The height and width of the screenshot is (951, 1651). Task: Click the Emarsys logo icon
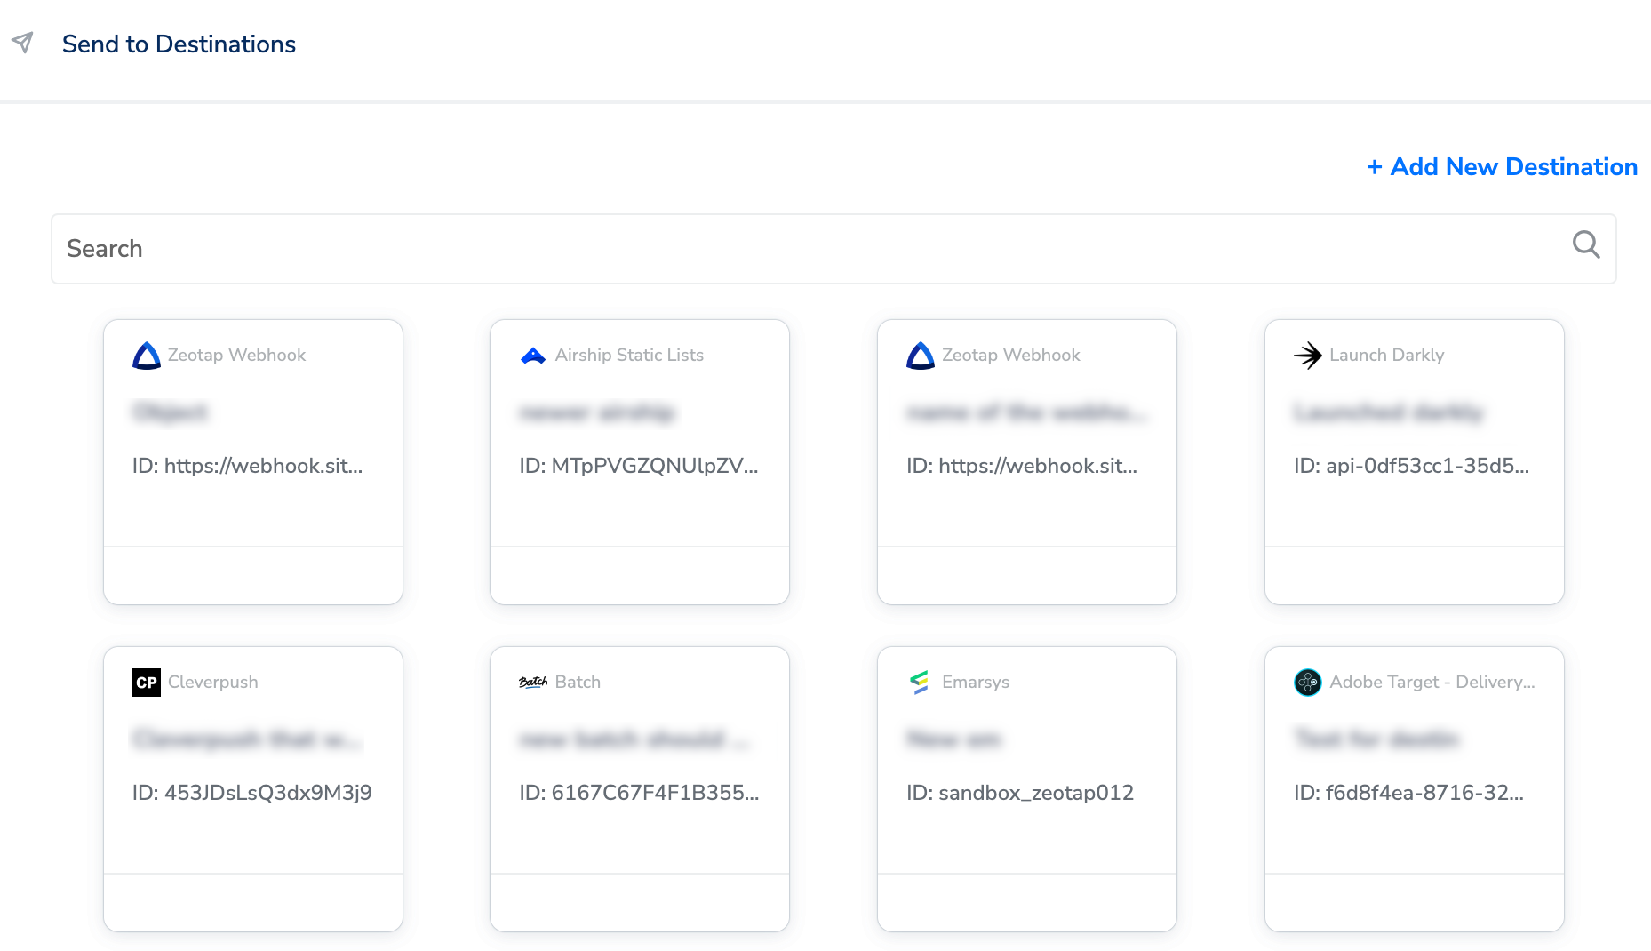[920, 683]
